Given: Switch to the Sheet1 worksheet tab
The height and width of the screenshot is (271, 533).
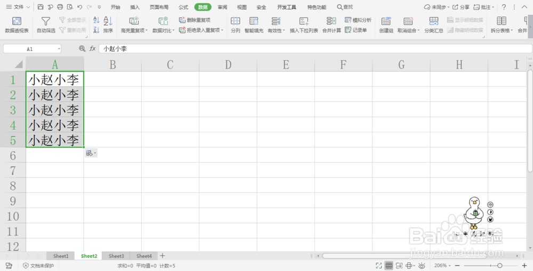Looking at the screenshot, I should point(61,256).
